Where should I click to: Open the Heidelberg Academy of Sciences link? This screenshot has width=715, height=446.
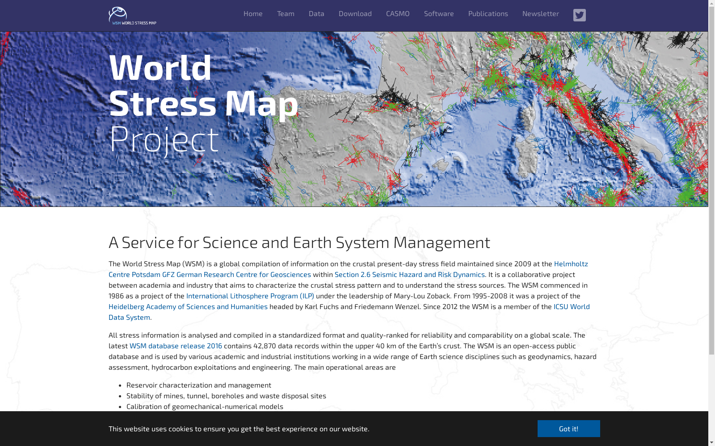pos(188,306)
